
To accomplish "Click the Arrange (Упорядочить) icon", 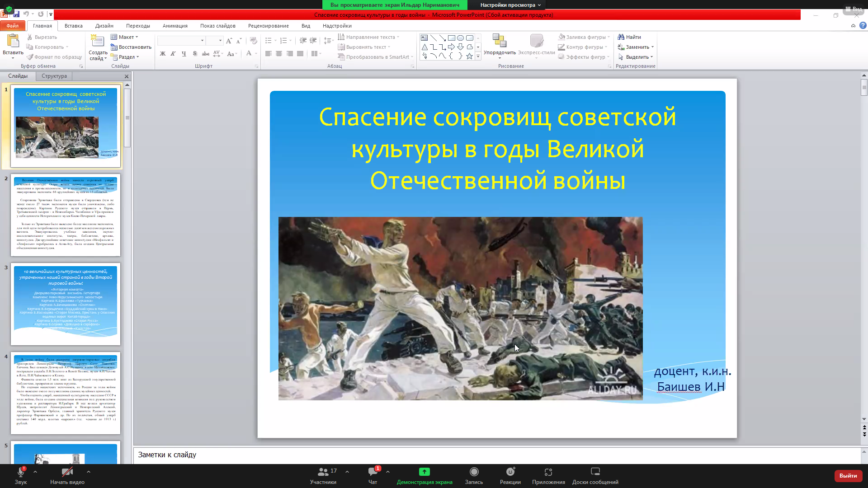I will 499,41.
